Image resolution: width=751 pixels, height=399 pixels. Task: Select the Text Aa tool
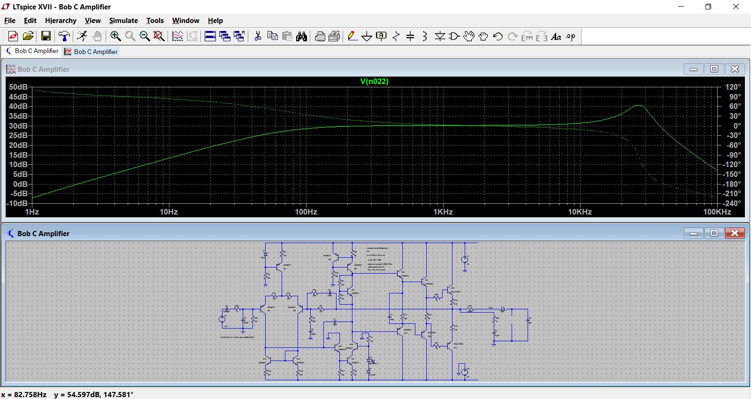[556, 36]
